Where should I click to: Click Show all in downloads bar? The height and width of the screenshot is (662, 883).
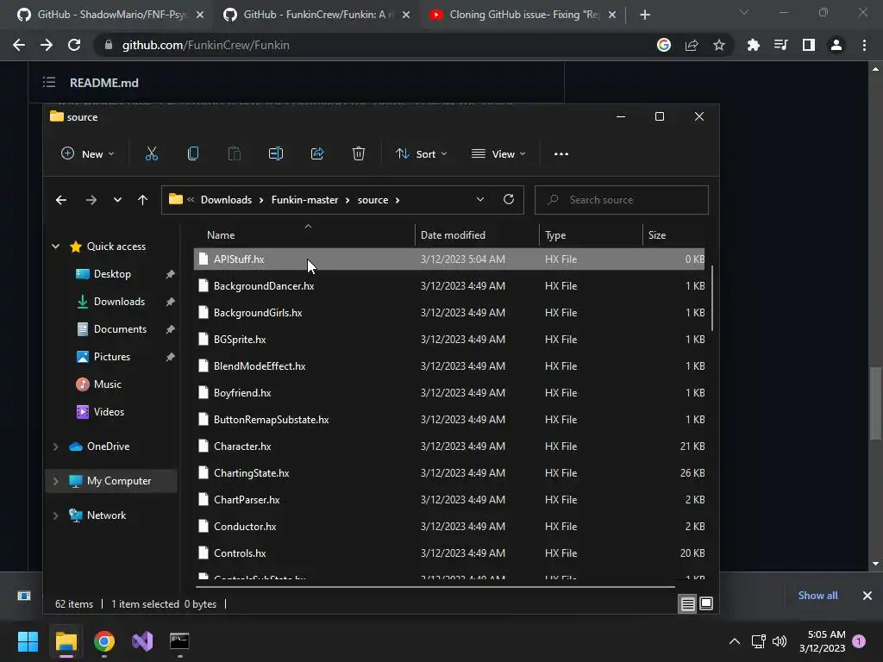point(817,596)
